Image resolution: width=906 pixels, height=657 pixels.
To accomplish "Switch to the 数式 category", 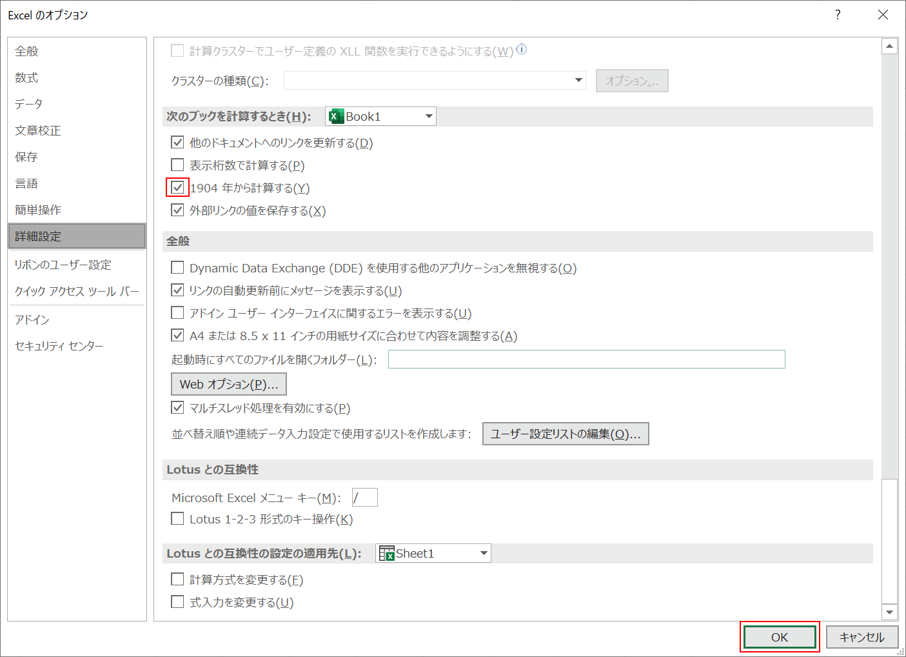I will point(26,77).
